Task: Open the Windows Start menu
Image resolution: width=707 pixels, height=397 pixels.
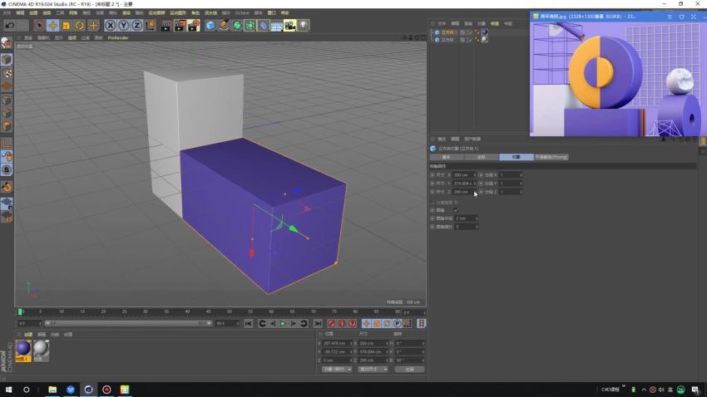Action: pos(8,390)
